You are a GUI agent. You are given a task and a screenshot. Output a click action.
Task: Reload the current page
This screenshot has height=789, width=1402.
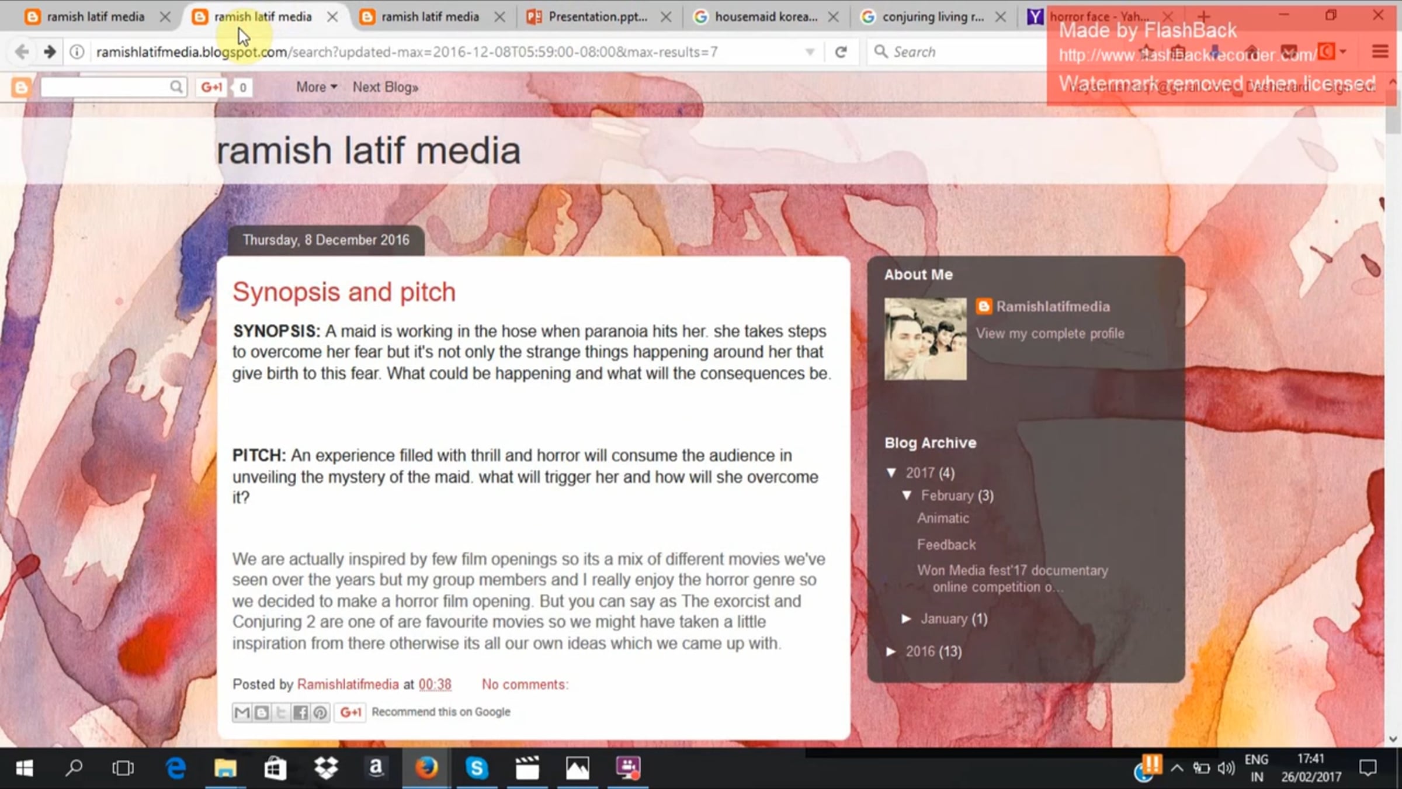[841, 52]
